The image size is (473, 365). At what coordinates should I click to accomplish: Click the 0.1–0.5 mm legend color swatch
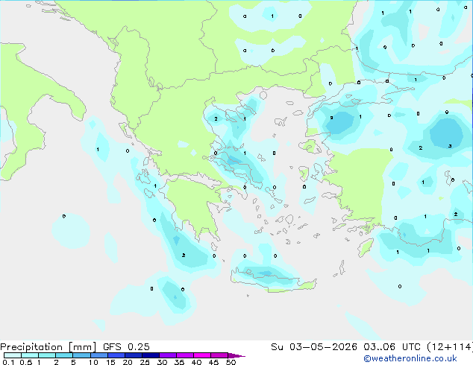point(13,355)
